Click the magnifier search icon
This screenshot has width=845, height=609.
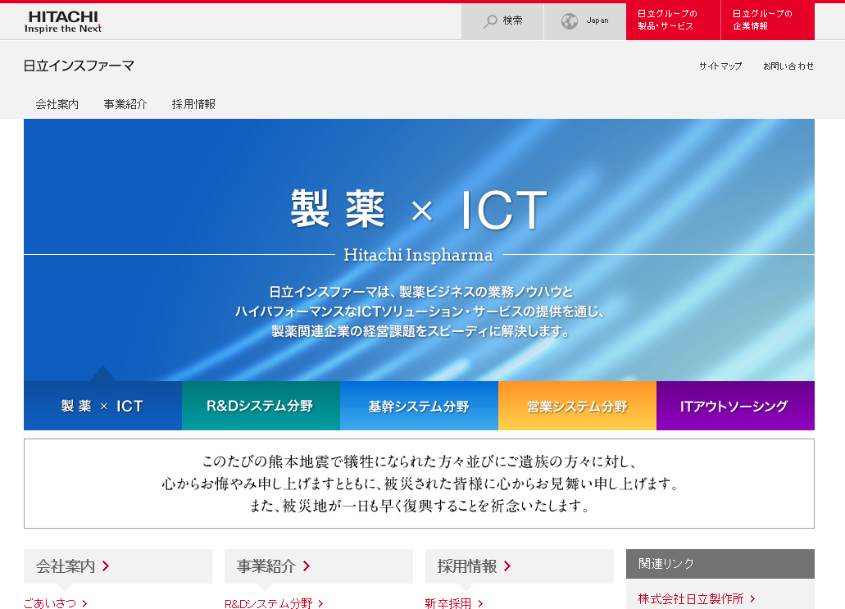[x=490, y=21]
